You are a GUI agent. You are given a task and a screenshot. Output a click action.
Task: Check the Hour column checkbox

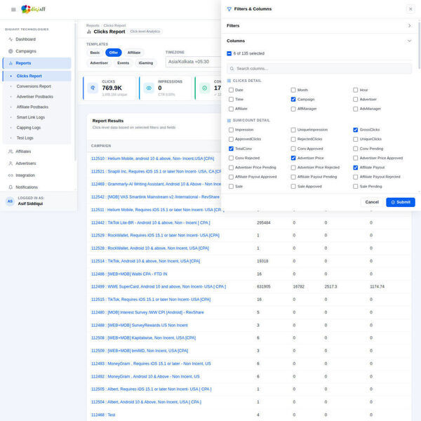coord(356,90)
